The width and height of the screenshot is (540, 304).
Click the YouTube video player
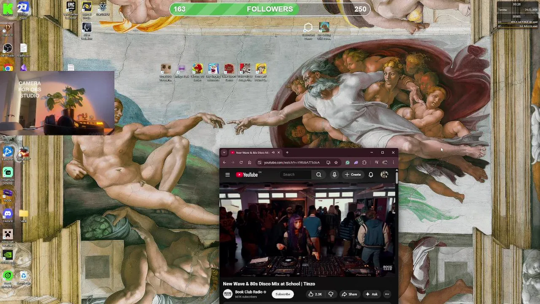307,230
